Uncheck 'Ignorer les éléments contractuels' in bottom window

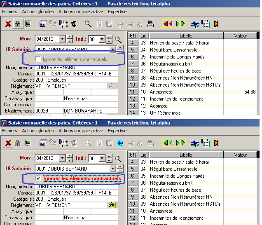tap(38, 178)
